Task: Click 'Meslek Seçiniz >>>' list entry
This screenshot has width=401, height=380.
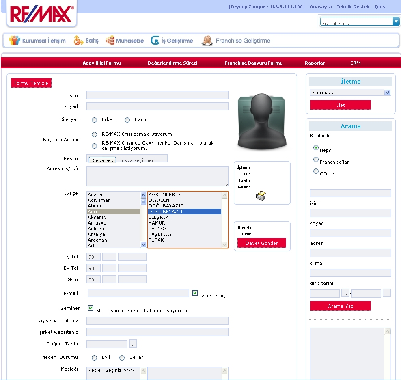Action: [x=113, y=370]
